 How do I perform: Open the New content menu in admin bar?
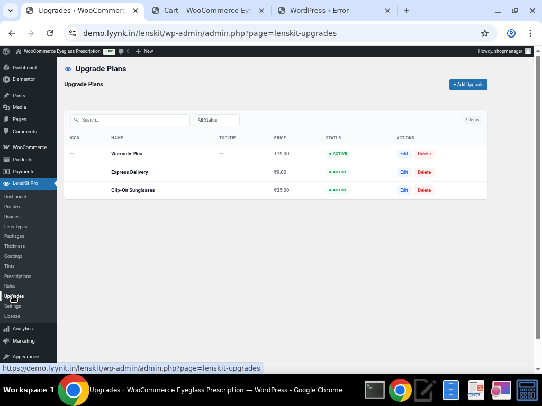click(x=144, y=51)
